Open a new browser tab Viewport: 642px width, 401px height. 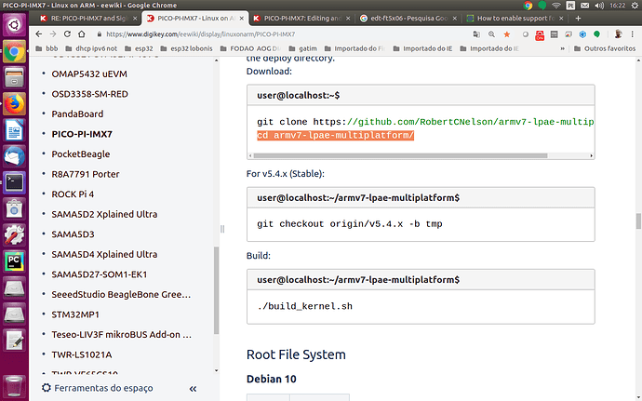coord(578,19)
